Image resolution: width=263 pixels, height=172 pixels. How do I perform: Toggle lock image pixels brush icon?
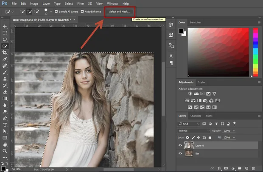click(x=193, y=138)
